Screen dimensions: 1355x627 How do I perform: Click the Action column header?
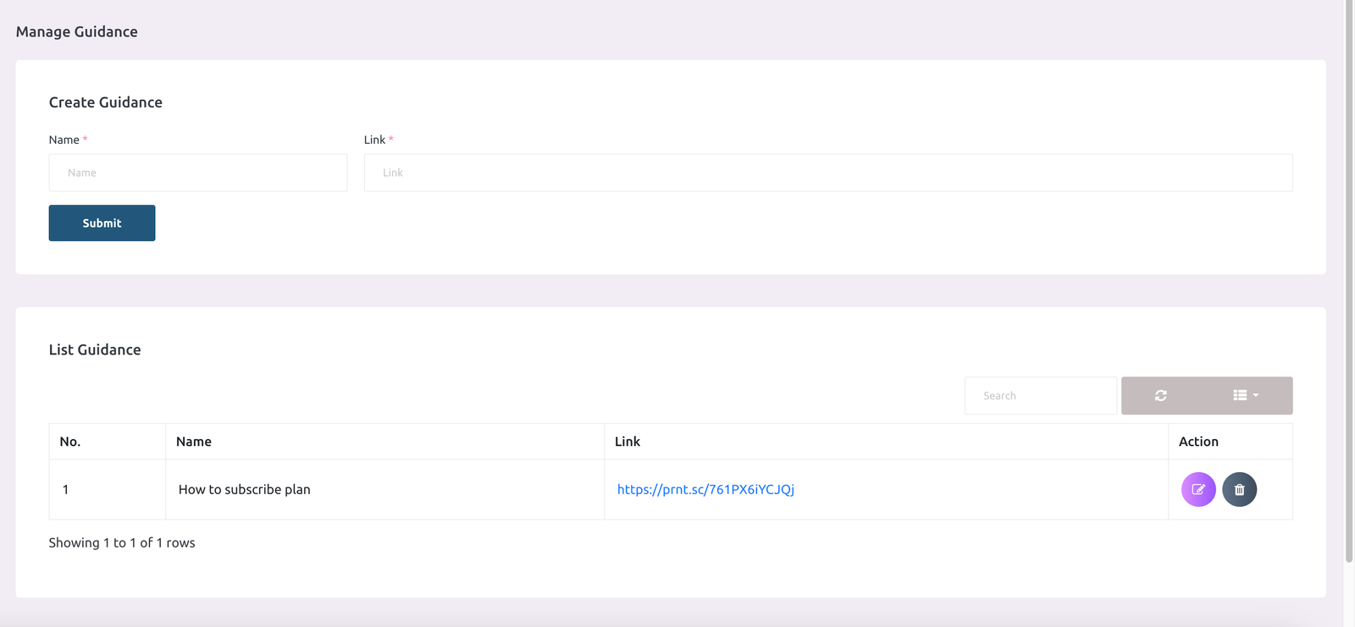click(1198, 442)
